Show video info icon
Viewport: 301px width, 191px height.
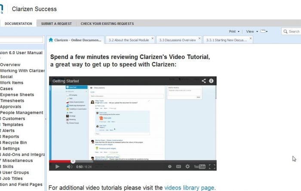pos(211,81)
